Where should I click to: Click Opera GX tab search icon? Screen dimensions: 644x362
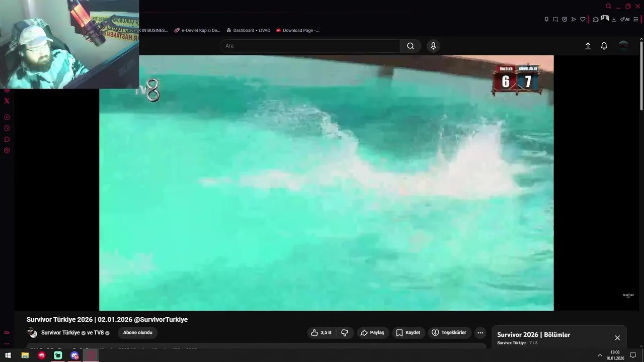[608, 6]
